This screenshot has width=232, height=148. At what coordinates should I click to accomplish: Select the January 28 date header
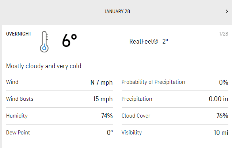(117, 11)
